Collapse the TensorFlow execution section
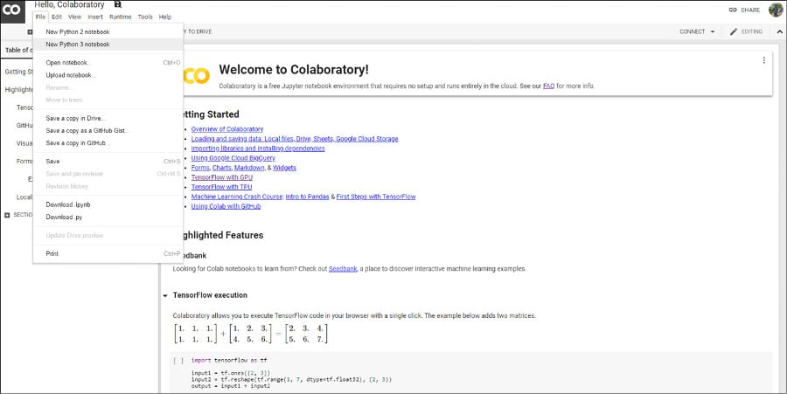 (165, 296)
